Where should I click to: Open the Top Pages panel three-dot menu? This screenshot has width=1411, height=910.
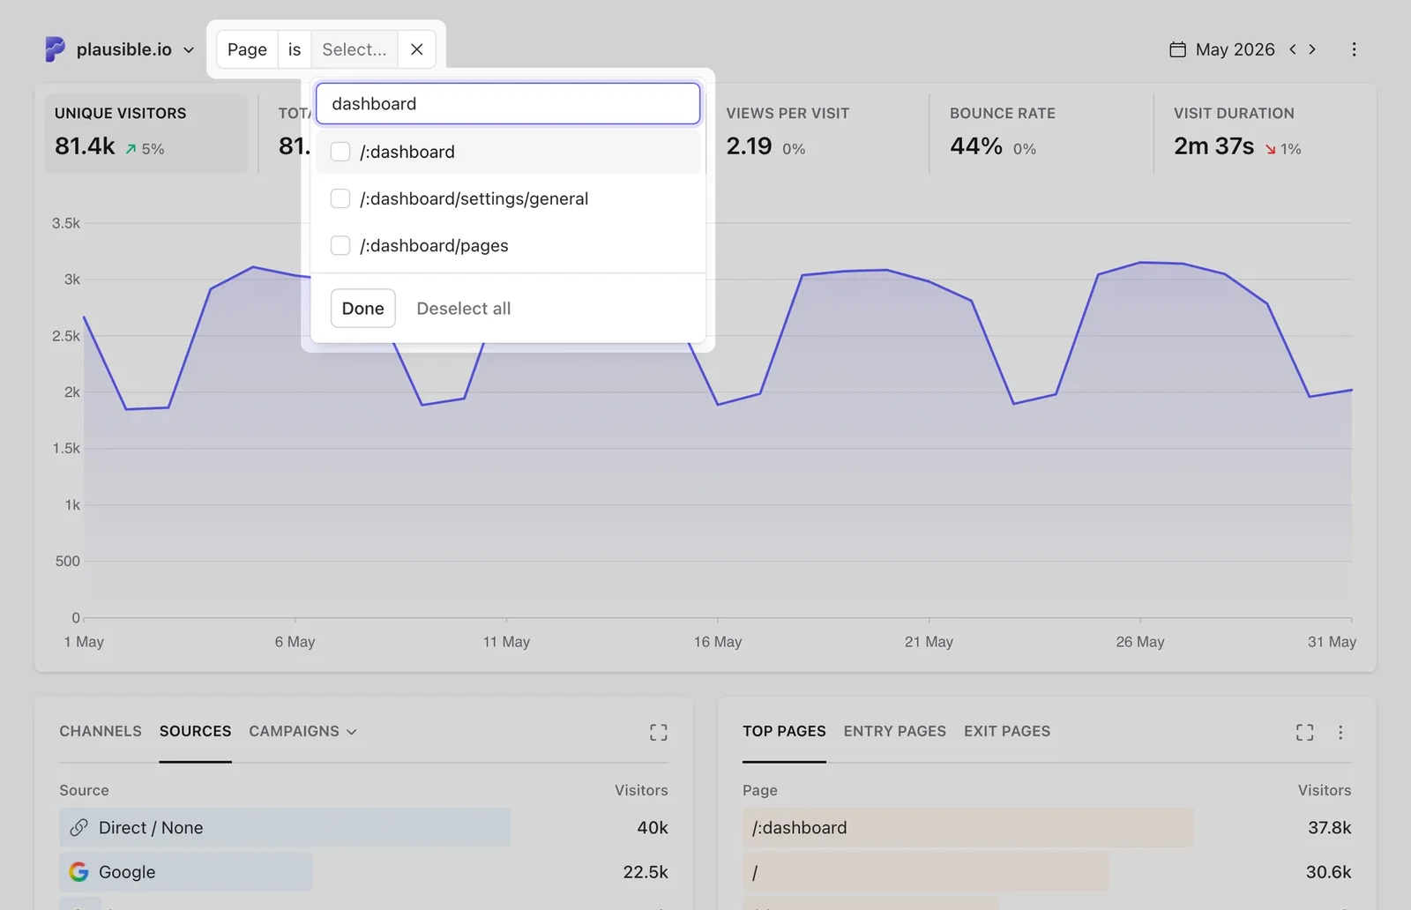[x=1340, y=732]
